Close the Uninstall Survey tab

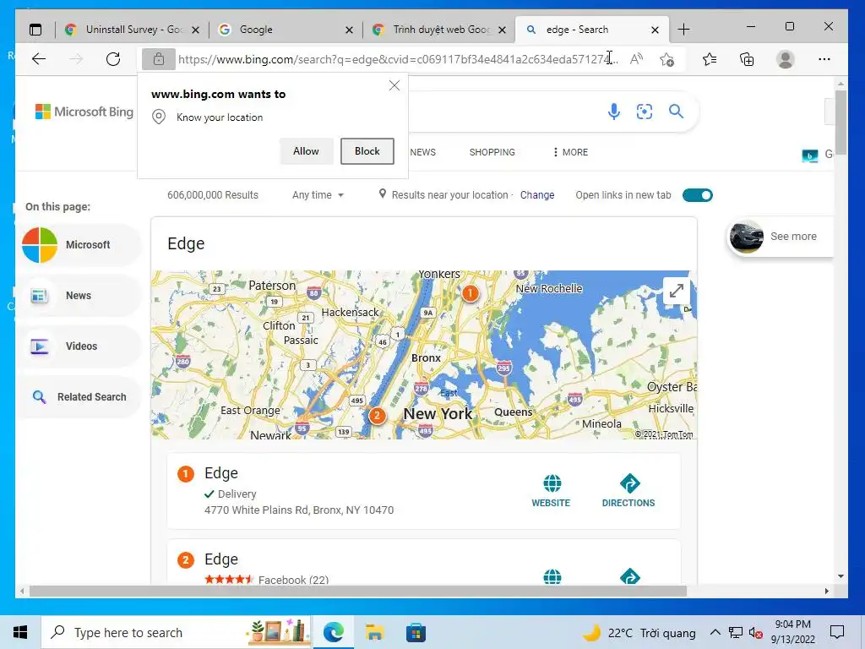195,30
